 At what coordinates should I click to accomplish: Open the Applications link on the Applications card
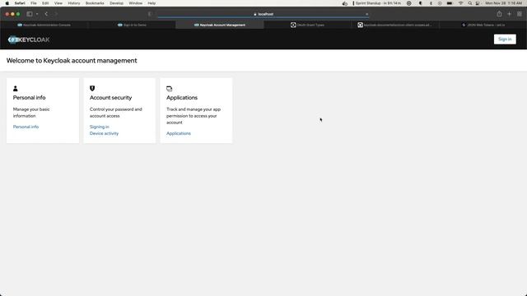pyautogui.click(x=179, y=133)
